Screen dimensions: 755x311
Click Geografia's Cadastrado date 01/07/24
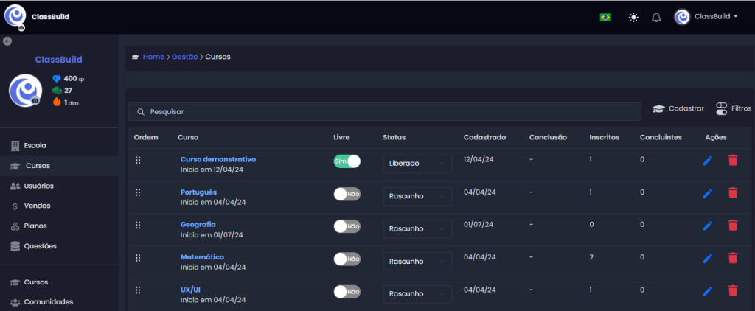478,224
